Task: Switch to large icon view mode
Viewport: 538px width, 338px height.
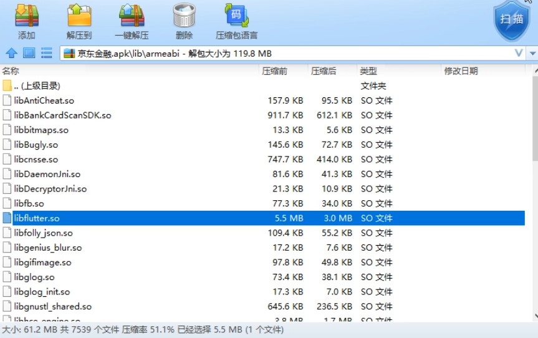Action: pos(29,53)
